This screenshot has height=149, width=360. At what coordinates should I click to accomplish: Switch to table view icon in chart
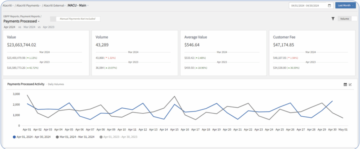point(345,84)
